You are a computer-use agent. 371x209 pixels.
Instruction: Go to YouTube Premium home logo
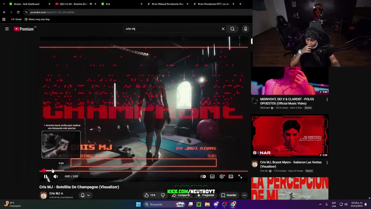[x=25, y=29]
